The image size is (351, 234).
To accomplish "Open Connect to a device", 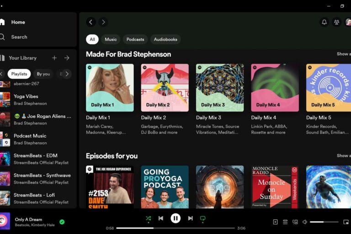I will click(295, 222).
